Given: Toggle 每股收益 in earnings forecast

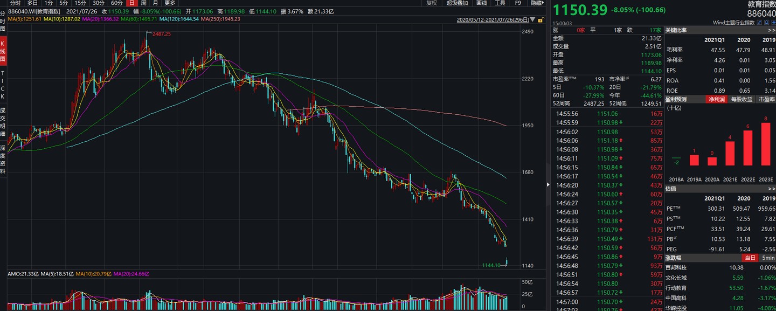Looking at the screenshot, I should tap(742, 99).
